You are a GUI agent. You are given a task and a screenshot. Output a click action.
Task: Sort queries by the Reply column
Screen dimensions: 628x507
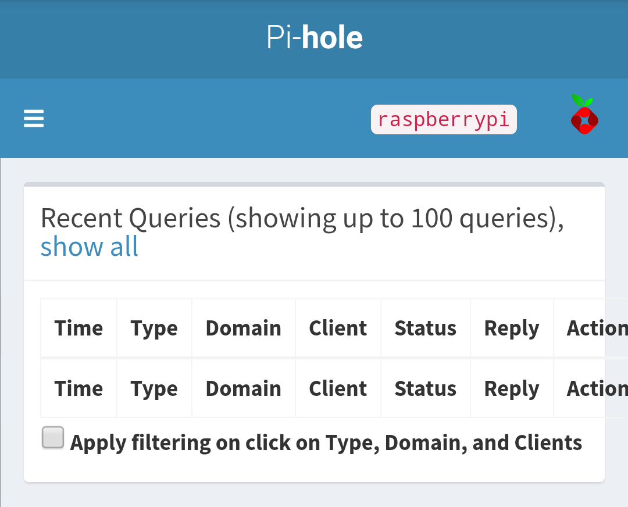click(511, 327)
